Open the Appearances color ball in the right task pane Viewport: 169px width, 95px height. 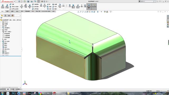(x=168, y=24)
